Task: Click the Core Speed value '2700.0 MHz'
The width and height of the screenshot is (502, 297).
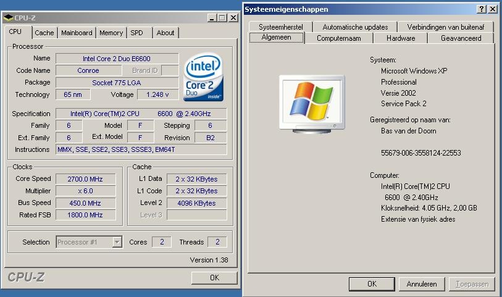Action: (85, 179)
